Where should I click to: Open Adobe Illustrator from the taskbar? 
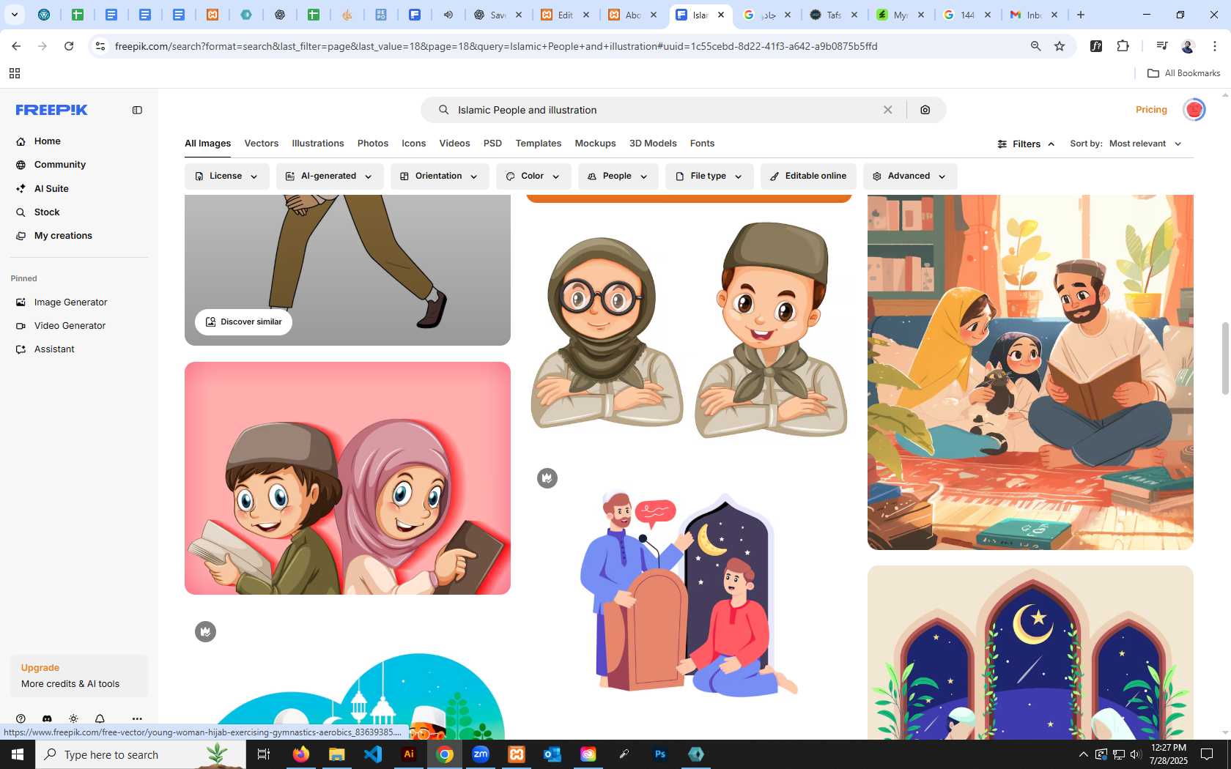[x=409, y=754]
